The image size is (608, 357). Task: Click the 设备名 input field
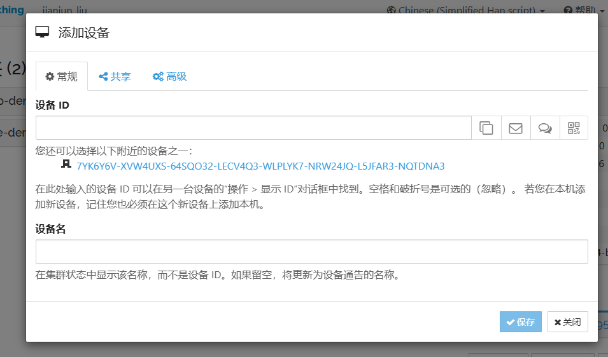312,252
